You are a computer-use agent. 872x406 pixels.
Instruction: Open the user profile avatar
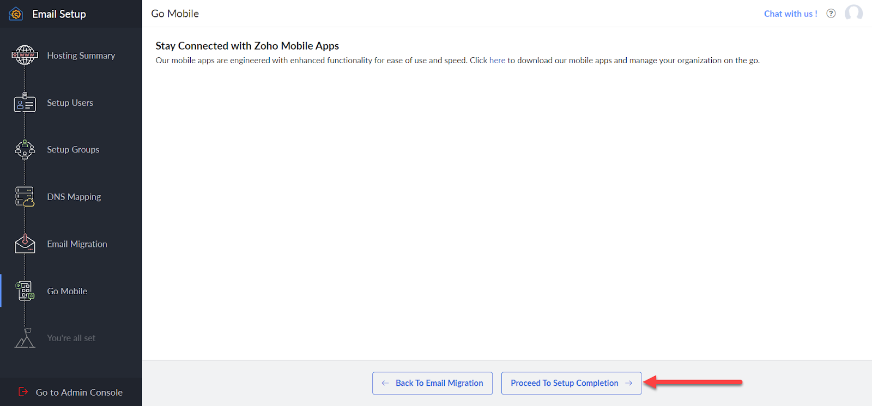(x=853, y=14)
